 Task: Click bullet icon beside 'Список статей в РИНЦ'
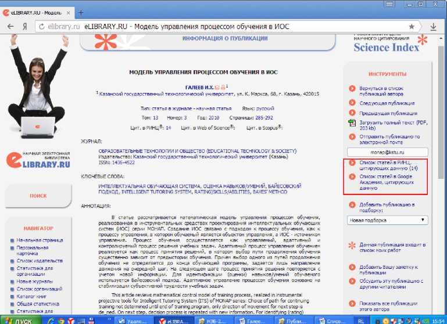pos(352,163)
